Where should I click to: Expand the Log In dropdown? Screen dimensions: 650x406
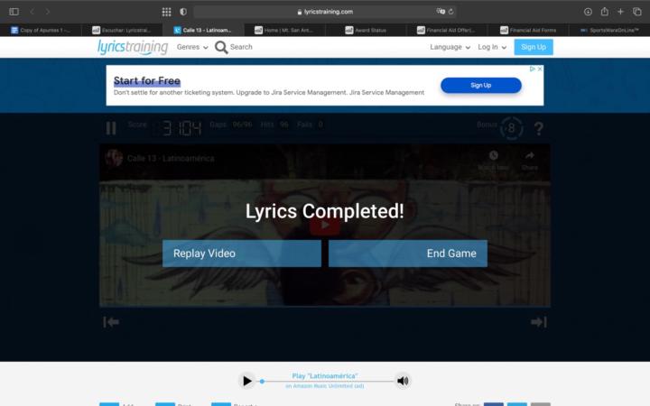click(x=492, y=47)
